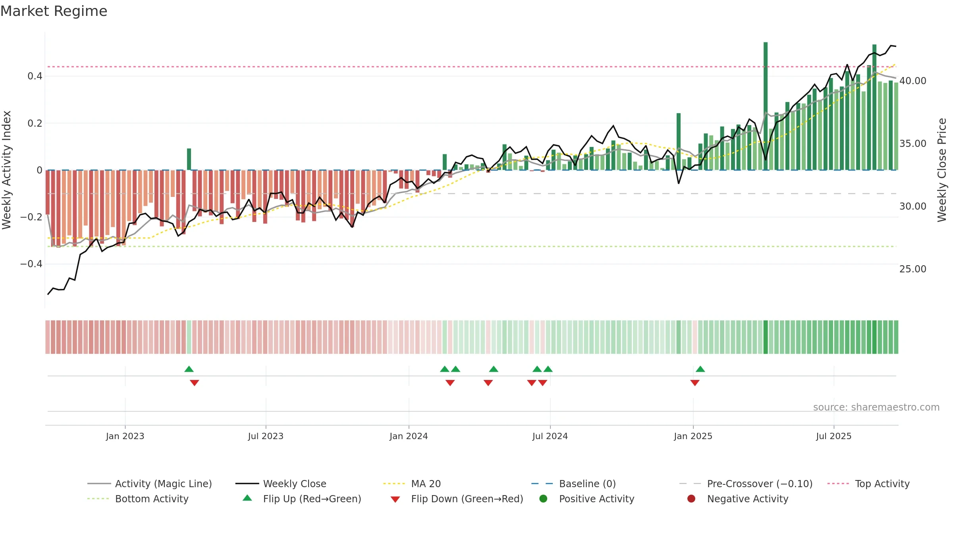Screen dimensions: 953x536
Task: Select the Flip Down marker near Jan 2025
Action: [x=695, y=383]
